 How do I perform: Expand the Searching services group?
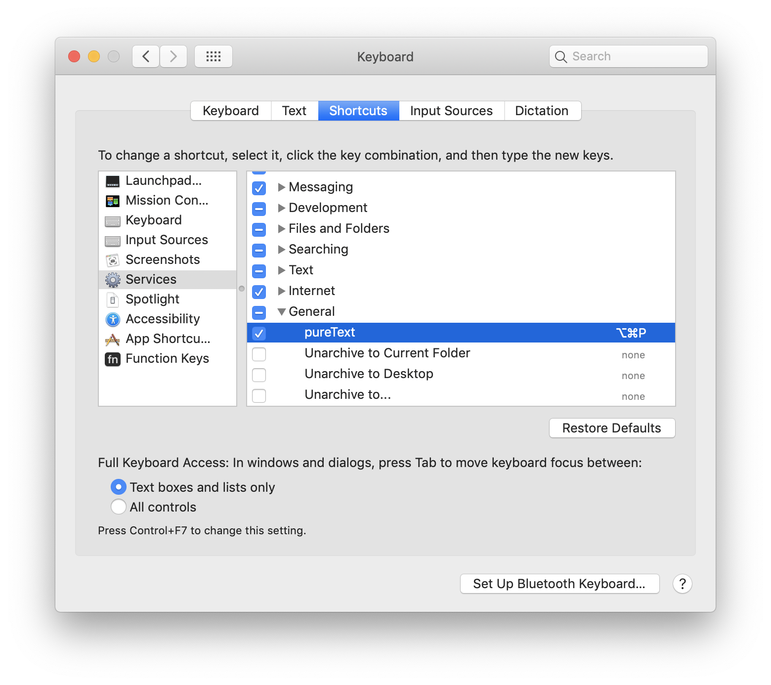[281, 250]
